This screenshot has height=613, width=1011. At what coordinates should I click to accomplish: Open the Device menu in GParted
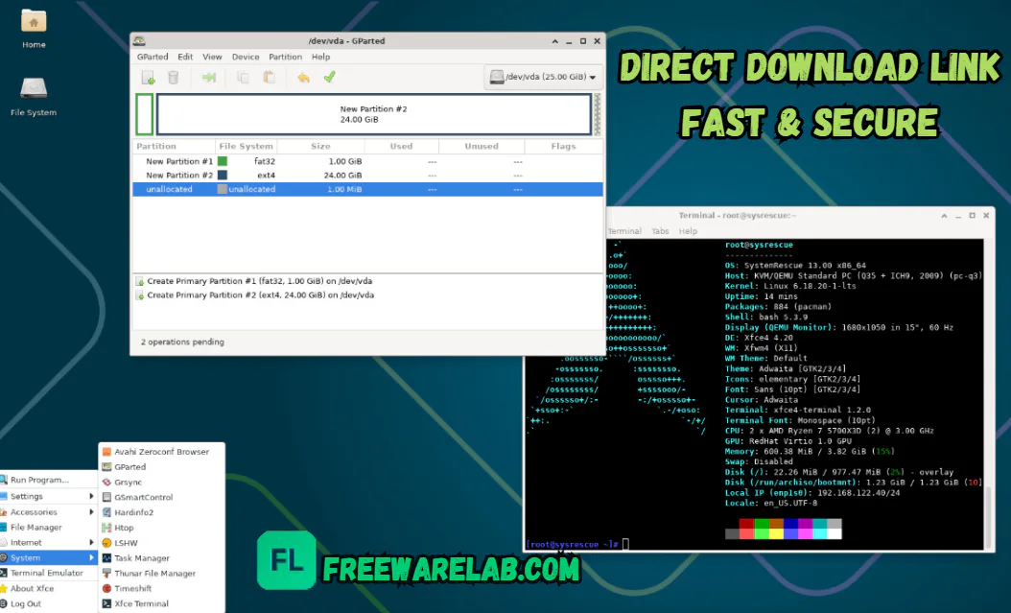pyautogui.click(x=246, y=57)
